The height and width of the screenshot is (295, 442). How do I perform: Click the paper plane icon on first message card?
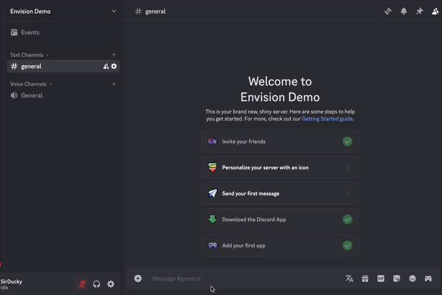click(x=213, y=193)
